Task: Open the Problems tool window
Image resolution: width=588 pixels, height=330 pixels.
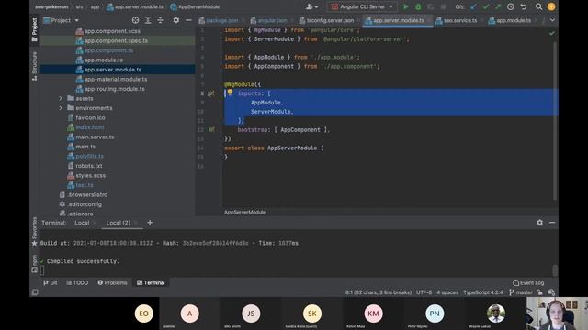Action: tap(112, 283)
